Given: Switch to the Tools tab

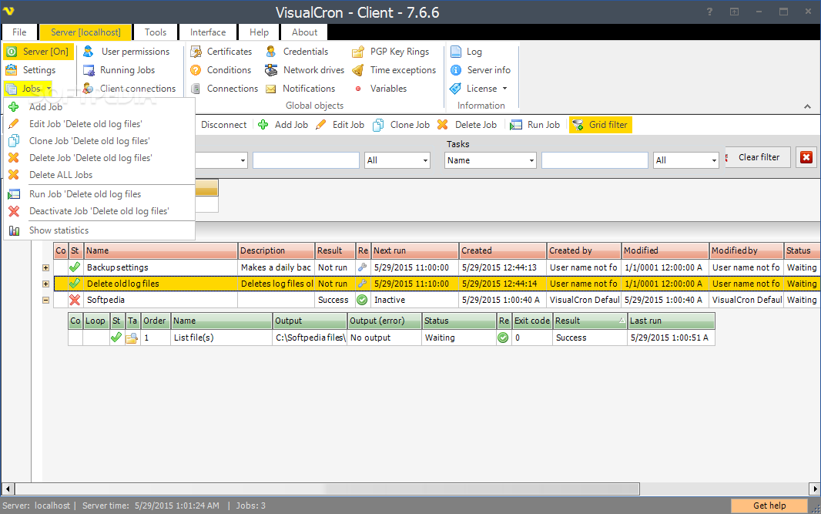Looking at the screenshot, I should pos(156,32).
